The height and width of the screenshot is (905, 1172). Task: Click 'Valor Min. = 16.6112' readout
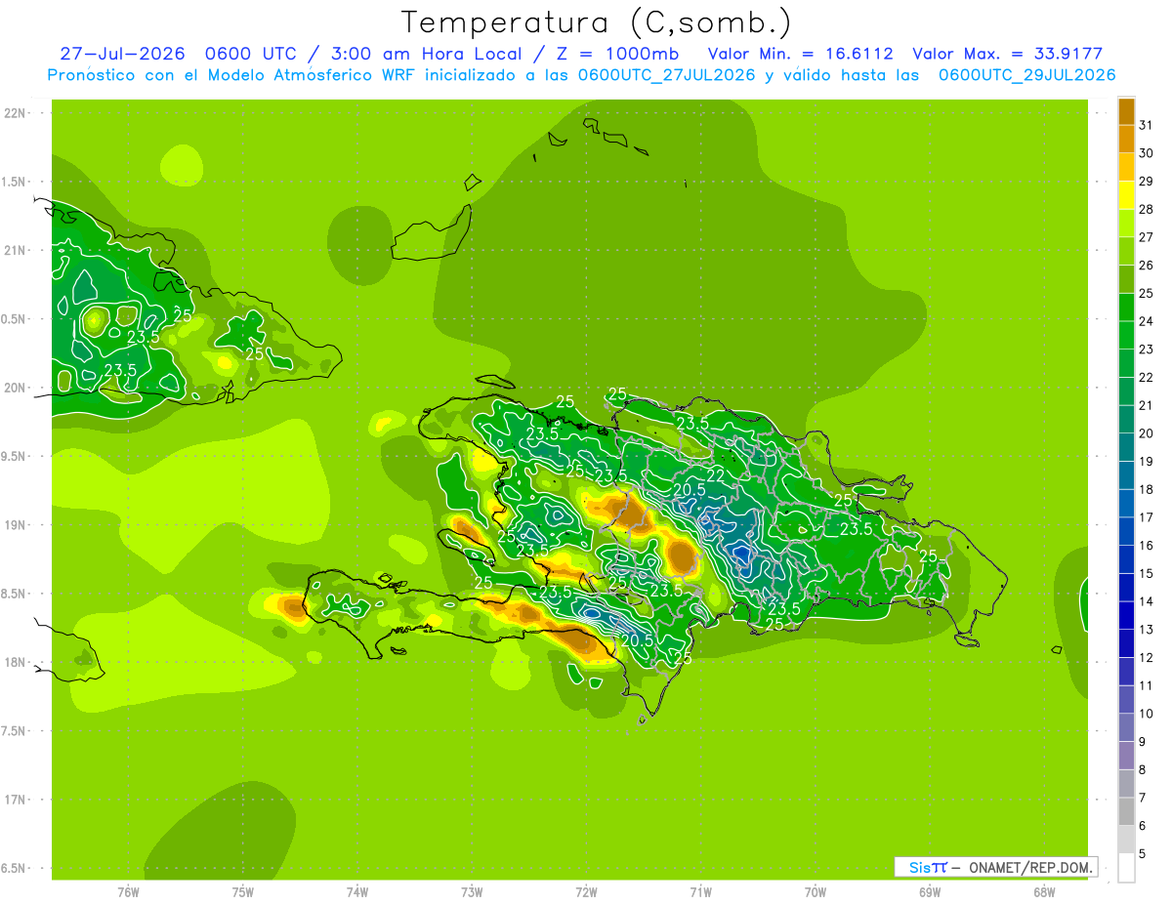(x=800, y=54)
